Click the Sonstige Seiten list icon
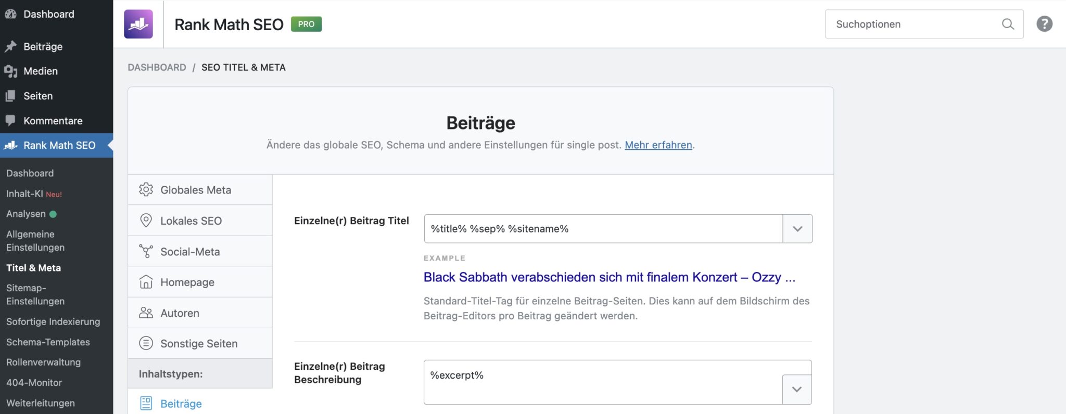Viewport: 1066px width, 414px height. coord(146,343)
